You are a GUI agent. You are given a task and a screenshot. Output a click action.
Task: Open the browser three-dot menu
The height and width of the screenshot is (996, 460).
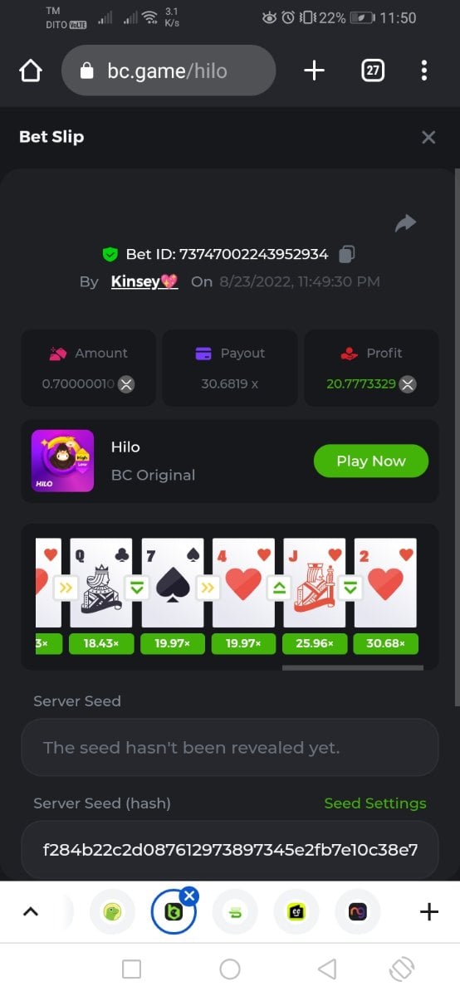[424, 71]
